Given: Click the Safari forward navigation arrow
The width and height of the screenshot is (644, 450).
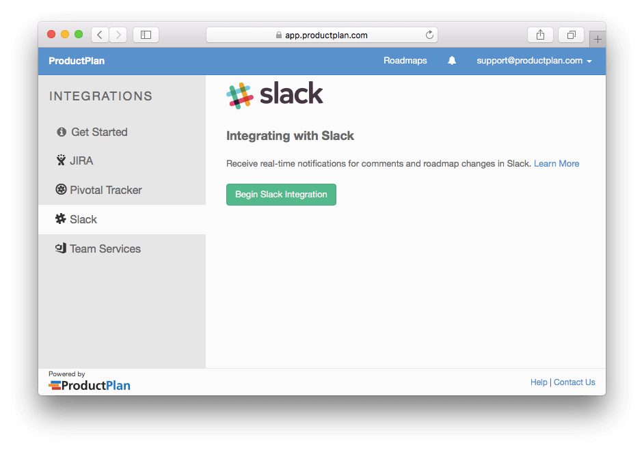Looking at the screenshot, I should click(x=118, y=35).
